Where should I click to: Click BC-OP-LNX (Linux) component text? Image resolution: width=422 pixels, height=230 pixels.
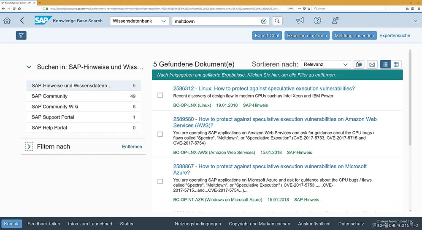point(192,106)
